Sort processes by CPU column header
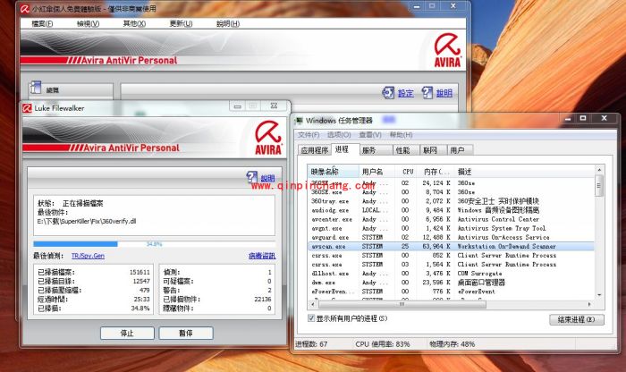This screenshot has width=626, height=372. (407, 172)
